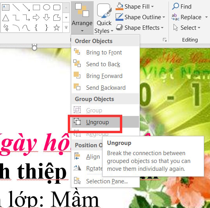The image size is (210, 208).
Task: Open the Align submenu
Action: (x=87, y=157)
